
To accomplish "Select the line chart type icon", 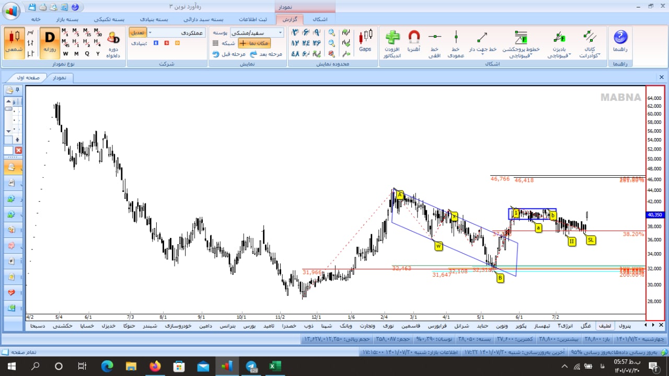I will (31, 32).
